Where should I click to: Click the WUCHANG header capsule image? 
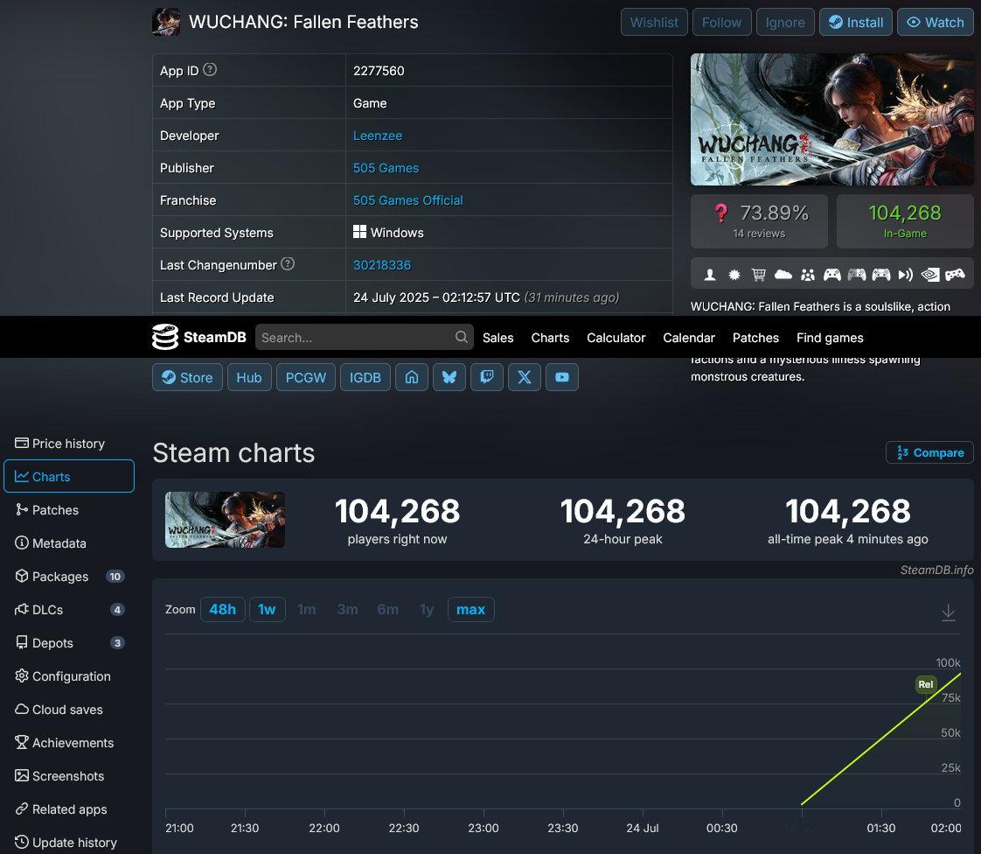click(x=831, y=119)
